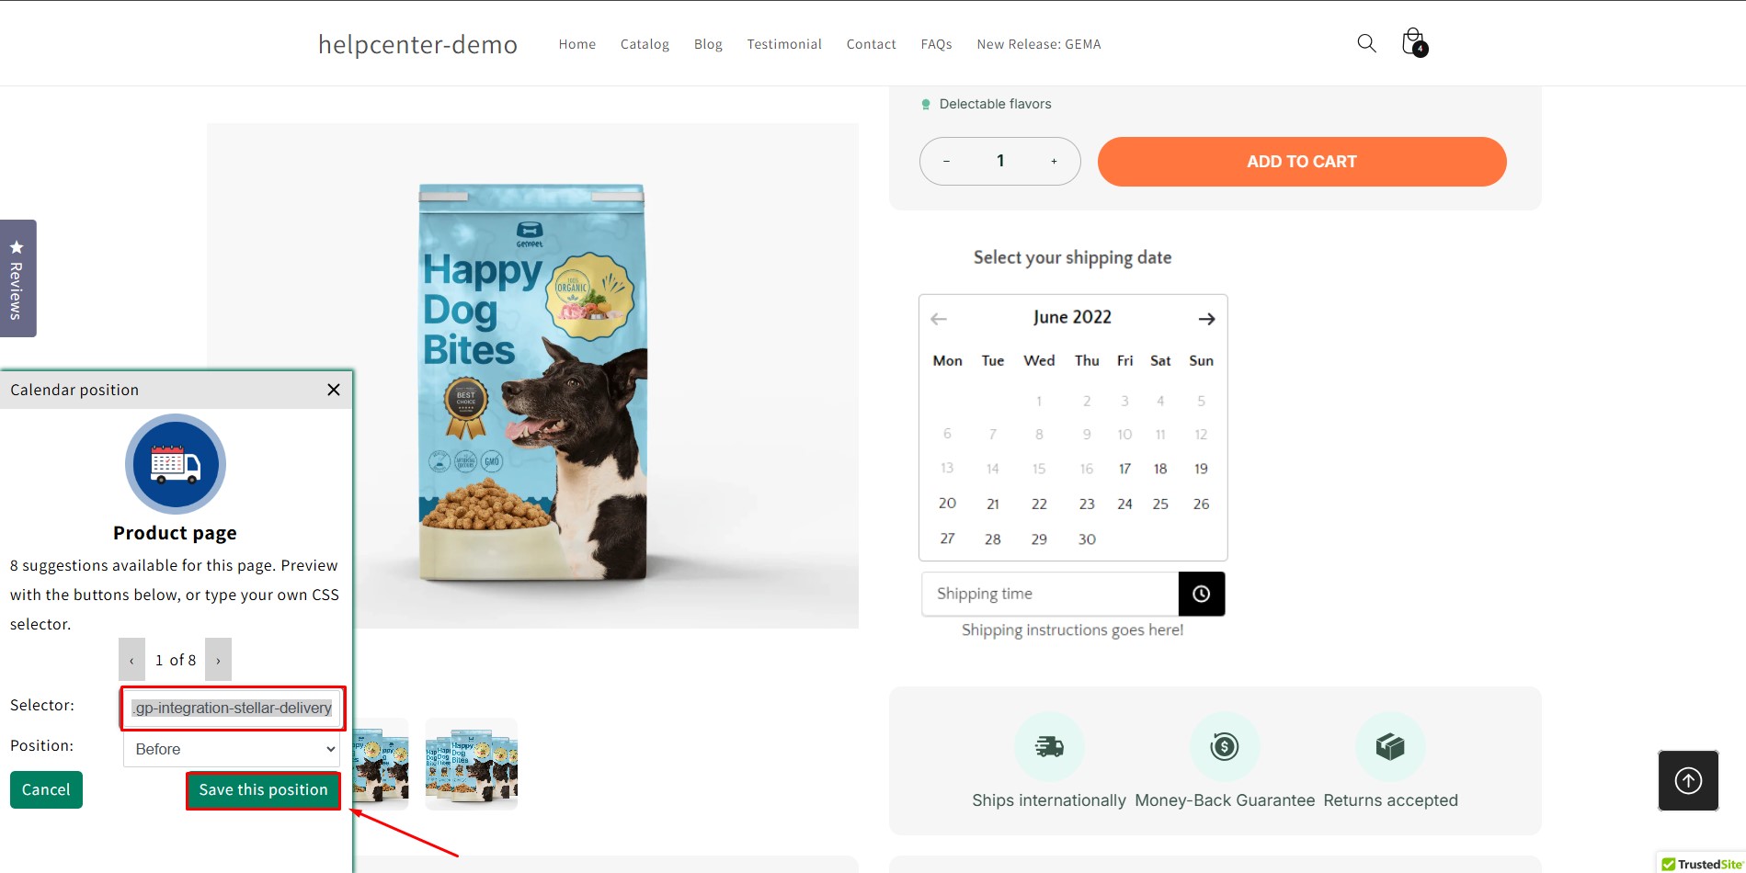Show next selector suggestion arrow

click(218, 660)
